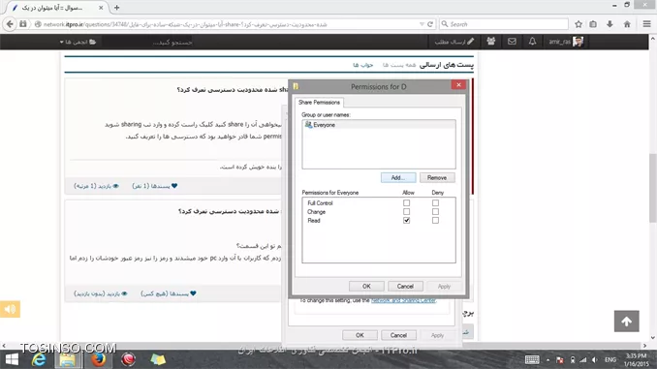657x369 pixels.
Task: Open the notifications bell icon
Action: [x=532, y=42]
